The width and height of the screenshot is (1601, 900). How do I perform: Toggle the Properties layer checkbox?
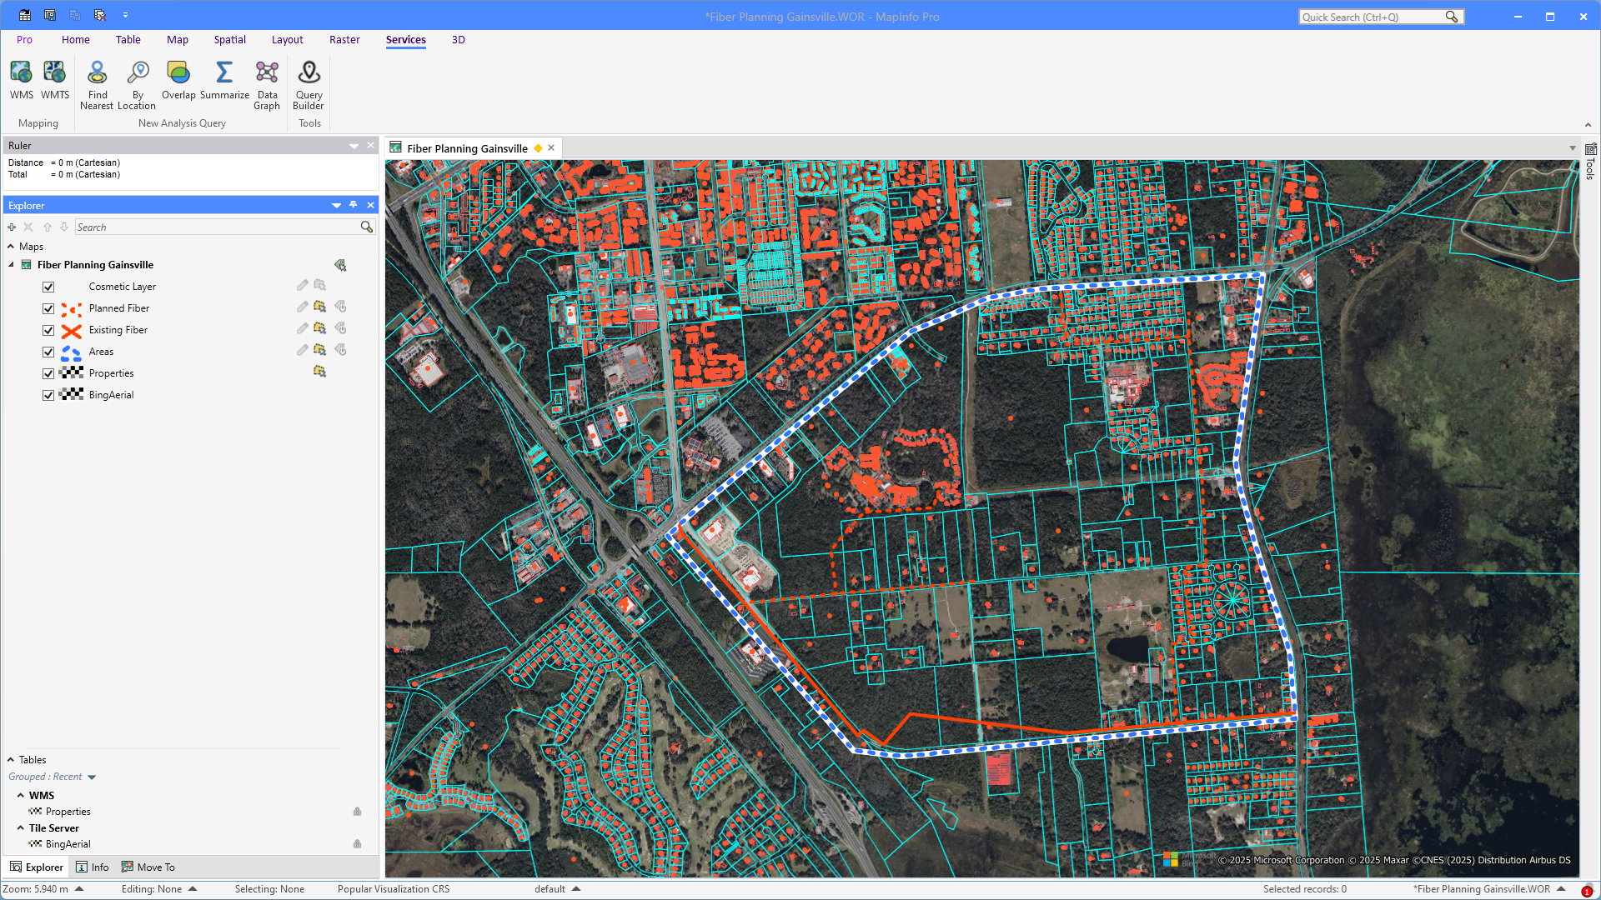[x=48, y=373]
